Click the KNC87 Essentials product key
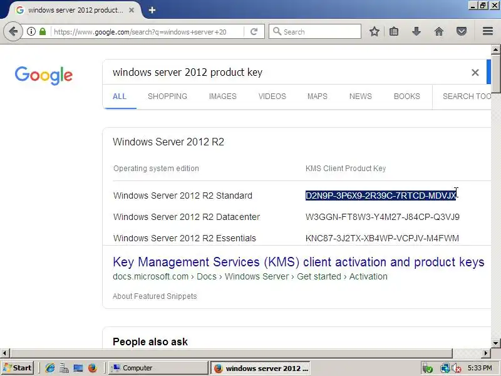The image size is (501, 376). click(382, 238)
